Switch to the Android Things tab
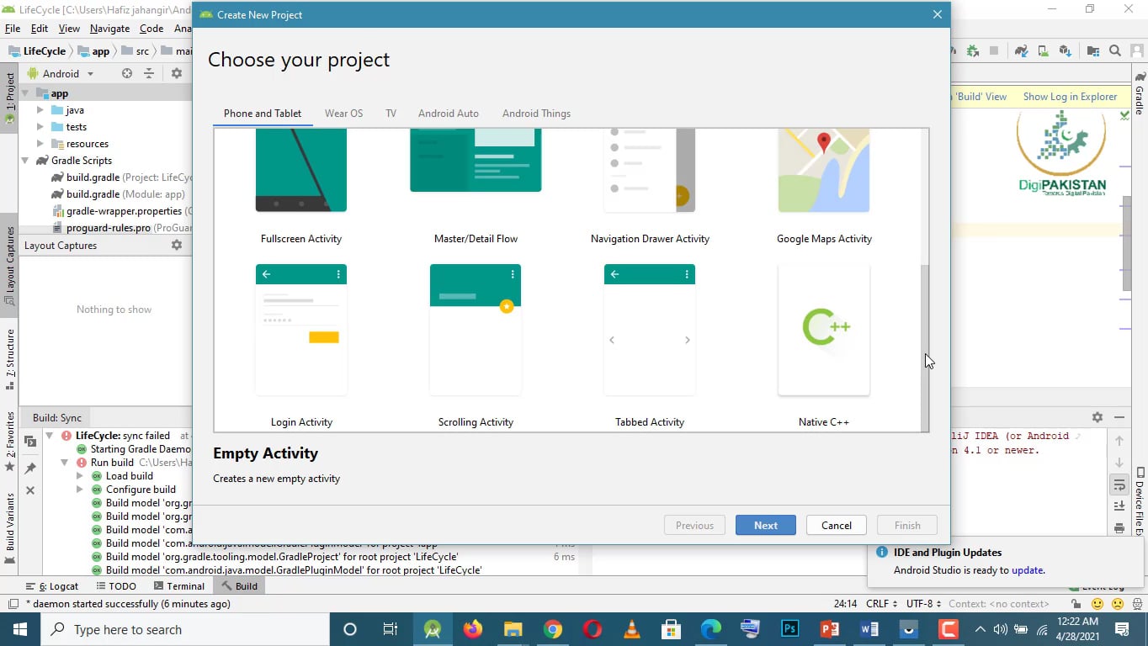The image size is (1148, 646). pyautogui.click(x=536, y=114)
